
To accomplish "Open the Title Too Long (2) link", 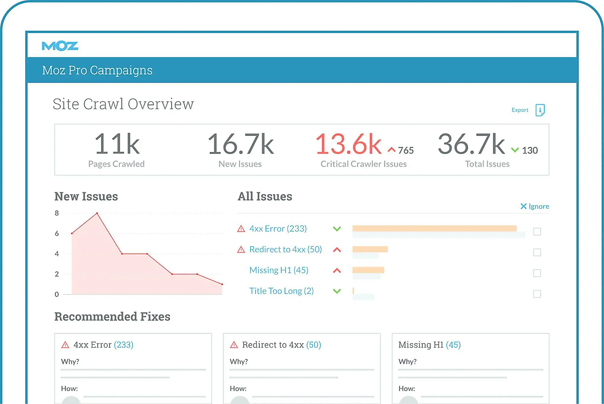I will [281, 291].
